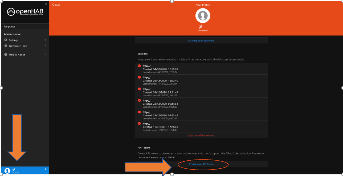Image resolution: width=343 pixels, height=176 pixels.
Task: Click the 'Last refreshed: 28/12/2020, 09:32:45' text
Action: pos(160,118)
